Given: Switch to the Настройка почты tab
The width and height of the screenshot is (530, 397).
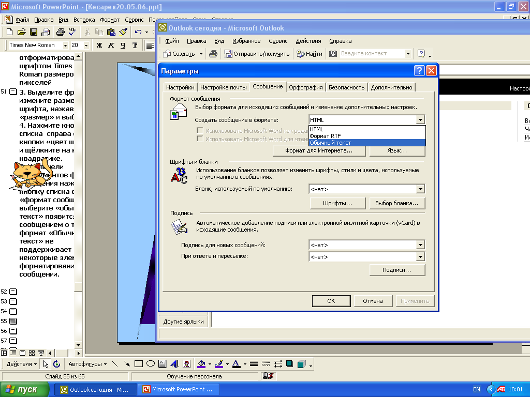Looking at the screenshot, I should (224, 87).
